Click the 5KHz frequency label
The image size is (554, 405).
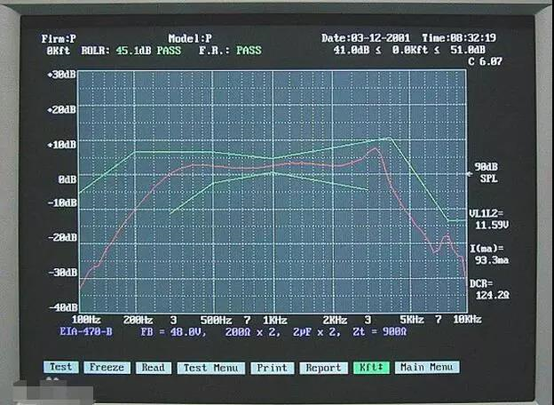(412, 320)
